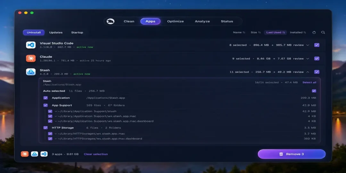Expand Claude details chevron
Screen dimensions: 346x173
tap(308, 59)
